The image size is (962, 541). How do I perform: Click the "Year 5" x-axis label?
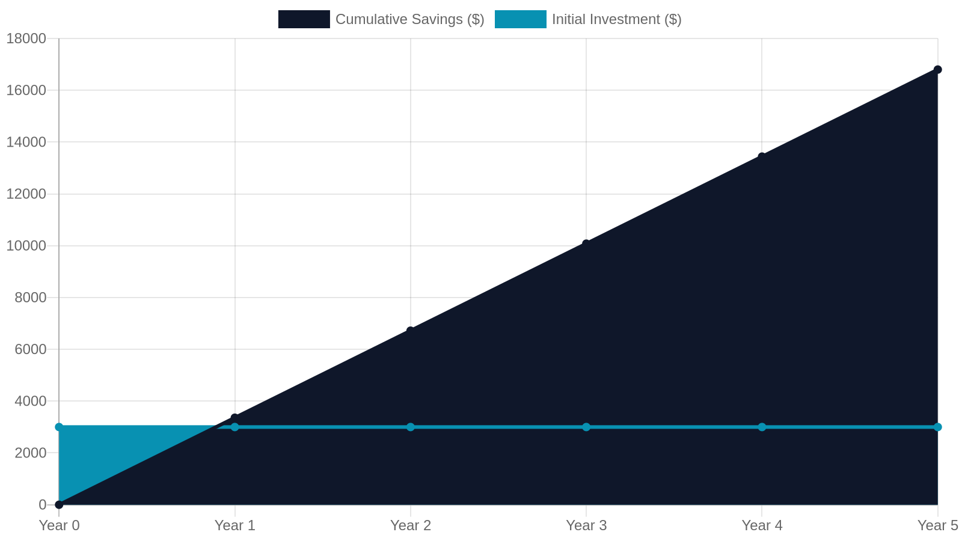point(937,525)
